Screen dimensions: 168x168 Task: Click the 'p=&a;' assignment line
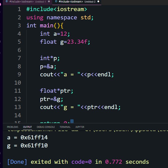pyautogui.click(x=48, y=67)
